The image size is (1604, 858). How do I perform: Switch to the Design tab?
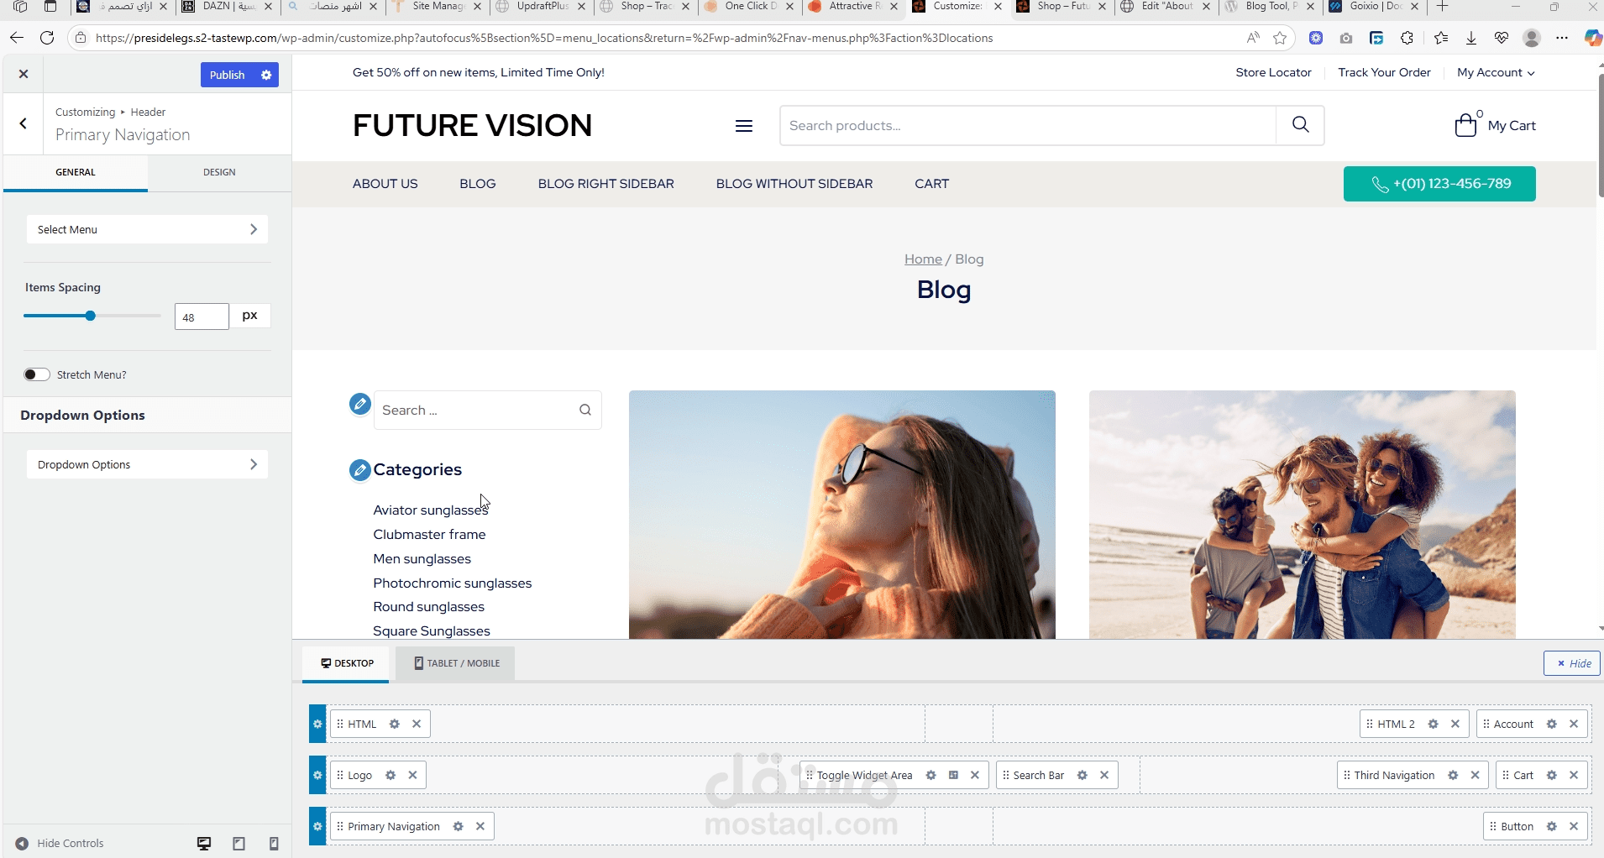pyautogui.click(x=219, y=172)
